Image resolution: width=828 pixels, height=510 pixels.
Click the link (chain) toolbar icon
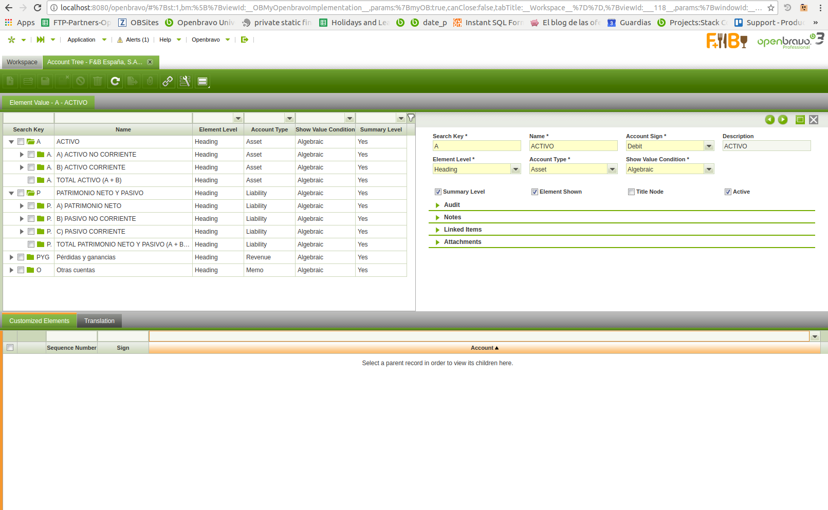[x=168, y=81]
